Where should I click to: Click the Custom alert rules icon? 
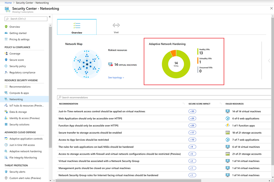pos(6,178)
